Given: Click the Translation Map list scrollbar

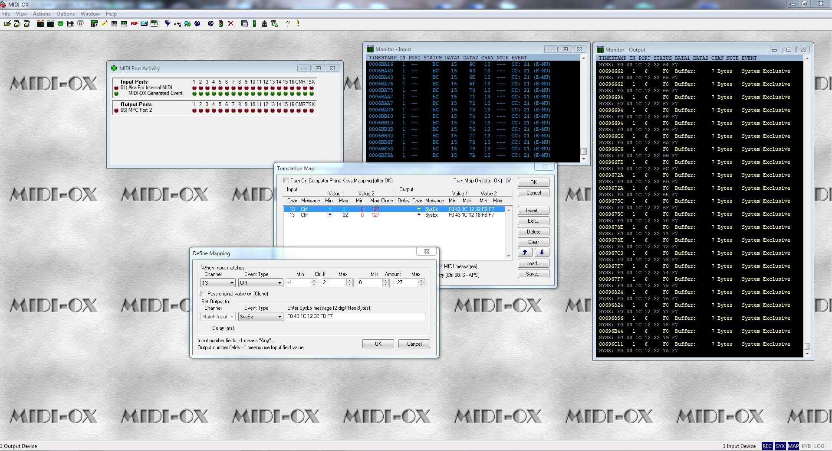Looking at the screenshot, I should 509,233.
